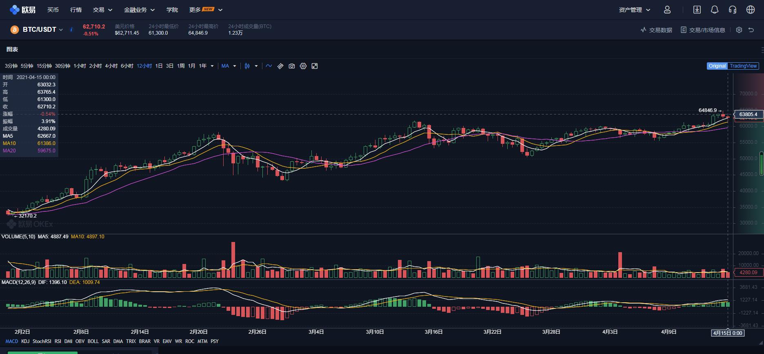Screen dimensions: 764x354
Task: Select the 1小时 interval
Action: 80,66
